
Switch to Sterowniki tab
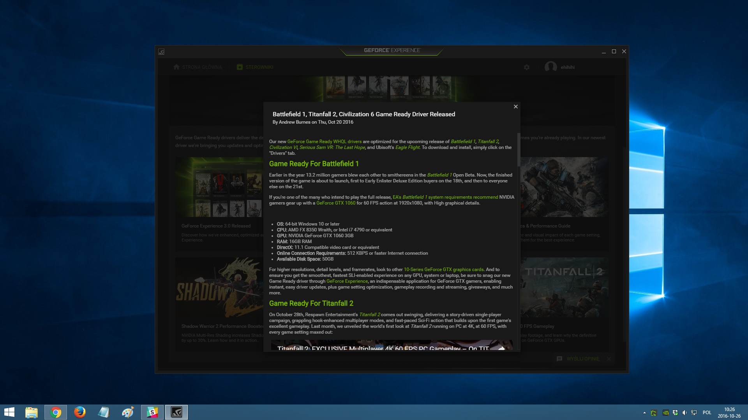tap(255, 67)
